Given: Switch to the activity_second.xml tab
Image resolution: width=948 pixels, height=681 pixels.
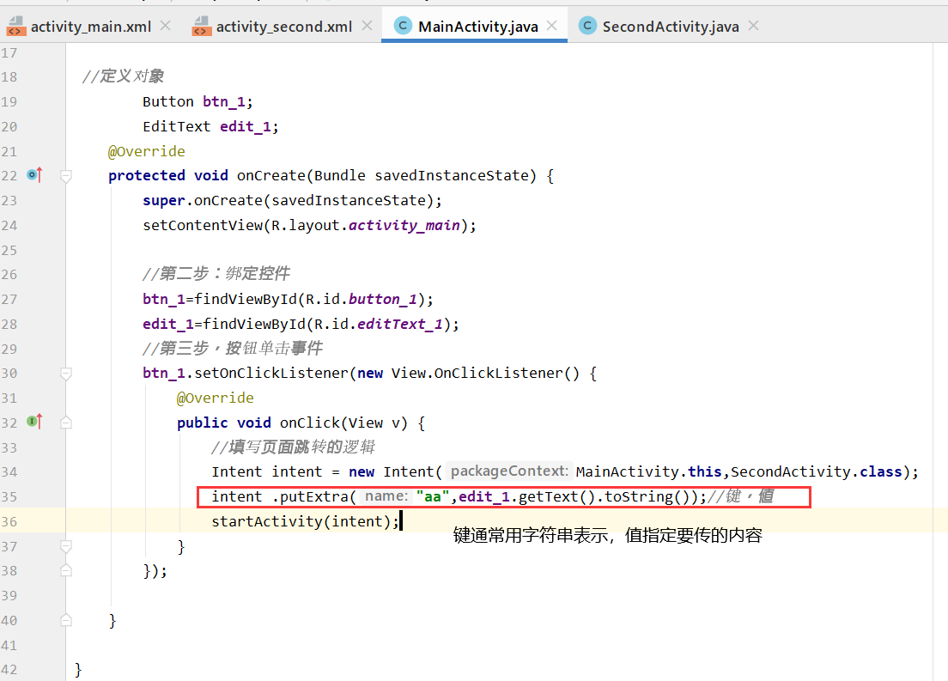Looking at the screenshot, I should click(x=283, y=26).
